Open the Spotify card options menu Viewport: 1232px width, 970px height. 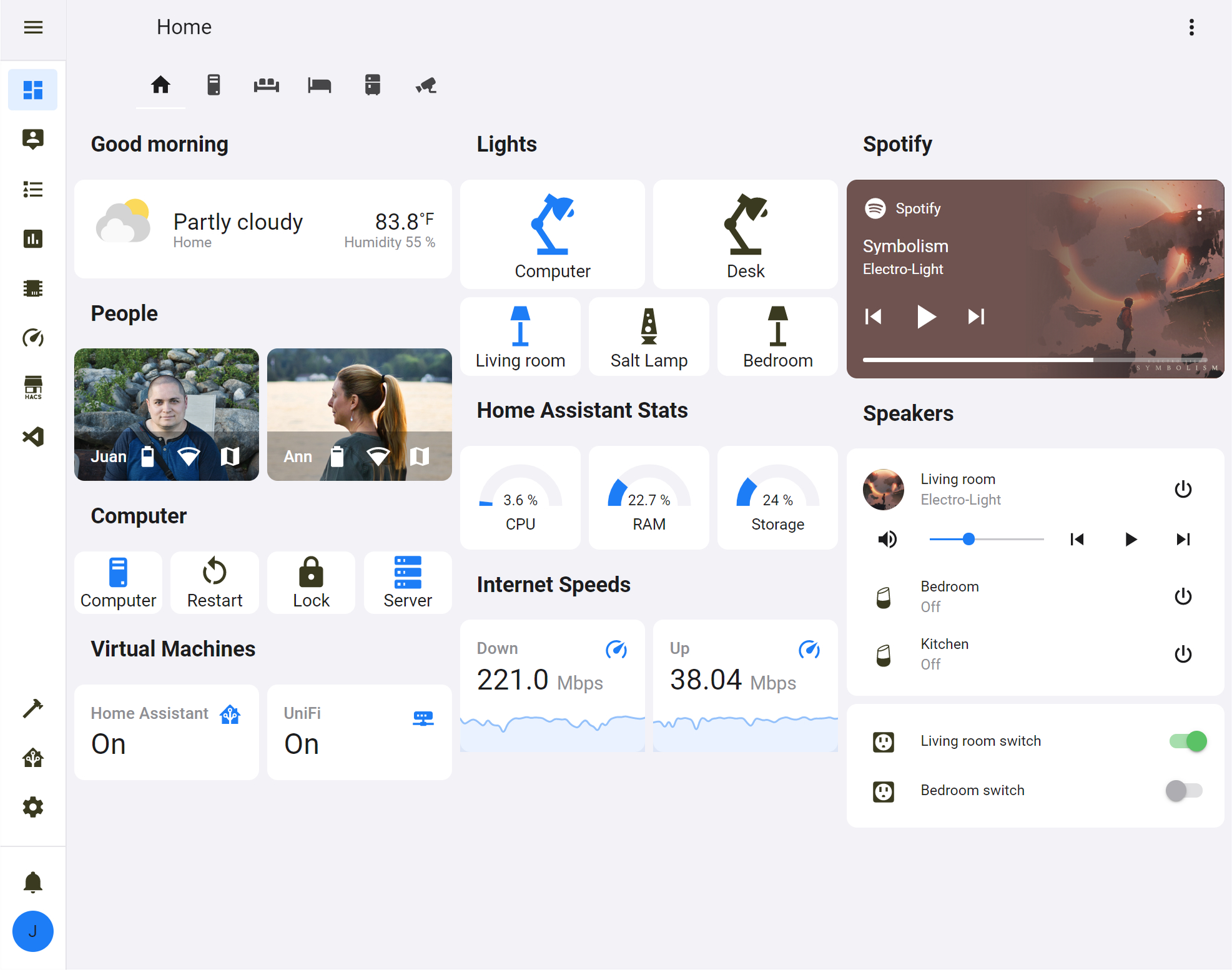click(x=1200, y=214)
